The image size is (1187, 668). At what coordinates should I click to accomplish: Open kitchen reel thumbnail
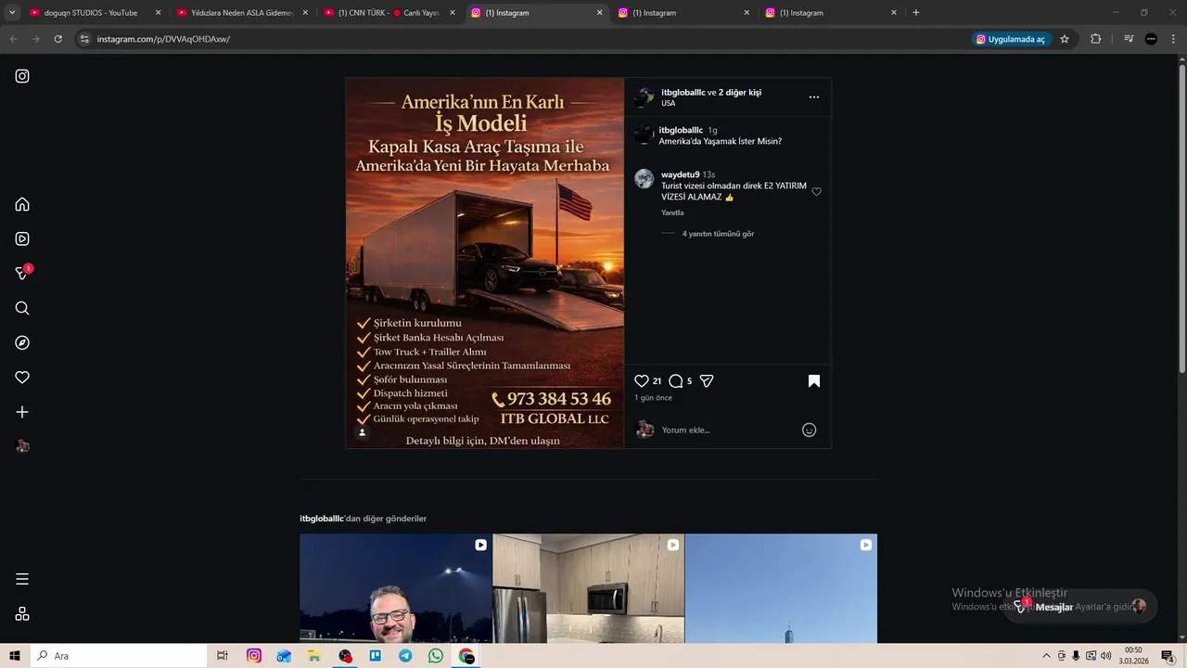tap(589, 588)
